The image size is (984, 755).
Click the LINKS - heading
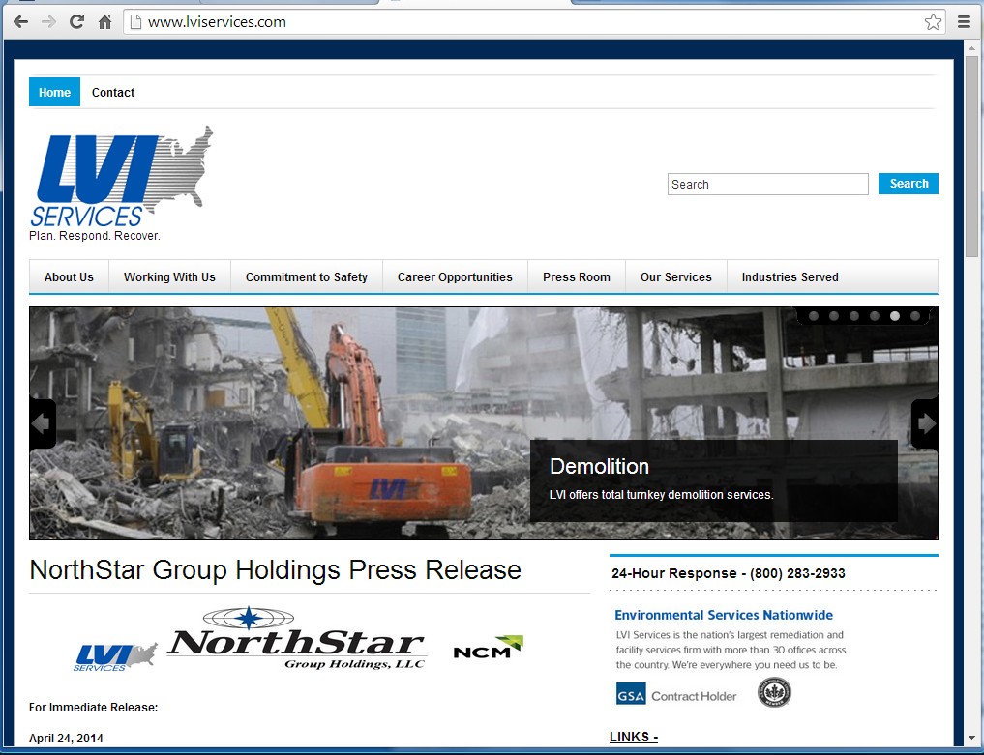point(634,737)
